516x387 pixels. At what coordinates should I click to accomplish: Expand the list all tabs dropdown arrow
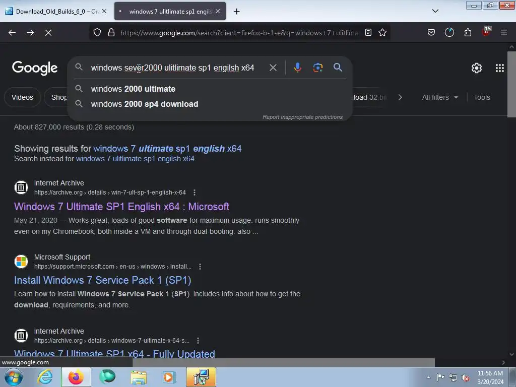click(x=435, y=11)
